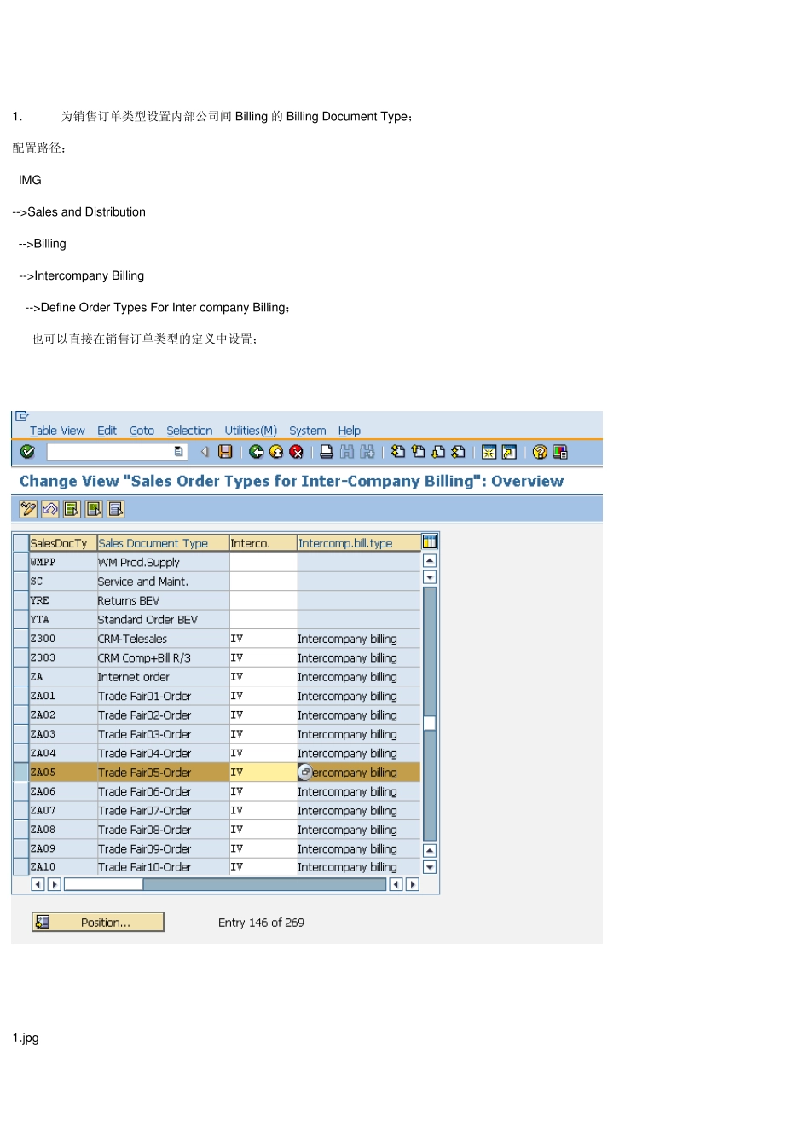
Task: Click the Position... button
Action: tap(98, 923)
